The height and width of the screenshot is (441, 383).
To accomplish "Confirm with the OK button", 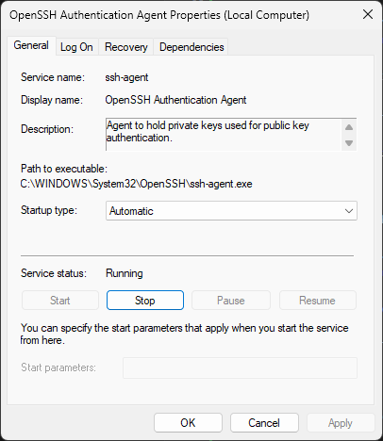I will (x=188, y=423).
